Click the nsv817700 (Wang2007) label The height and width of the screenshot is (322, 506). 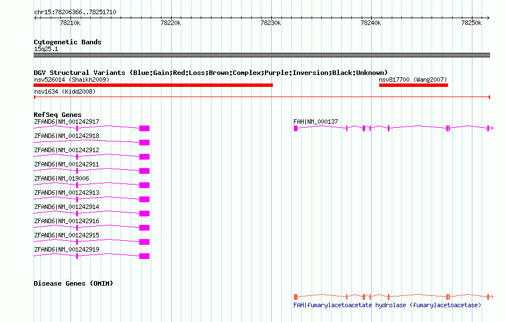[x=413, y=80]
